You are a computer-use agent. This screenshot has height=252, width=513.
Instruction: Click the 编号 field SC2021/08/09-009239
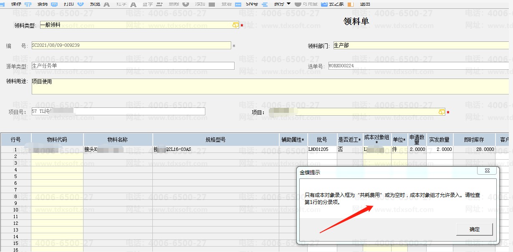point(131,45)
